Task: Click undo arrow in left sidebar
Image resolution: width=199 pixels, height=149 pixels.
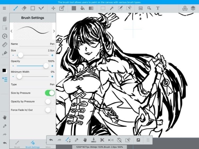Action: pyautogui.click(x=5, y=143)
